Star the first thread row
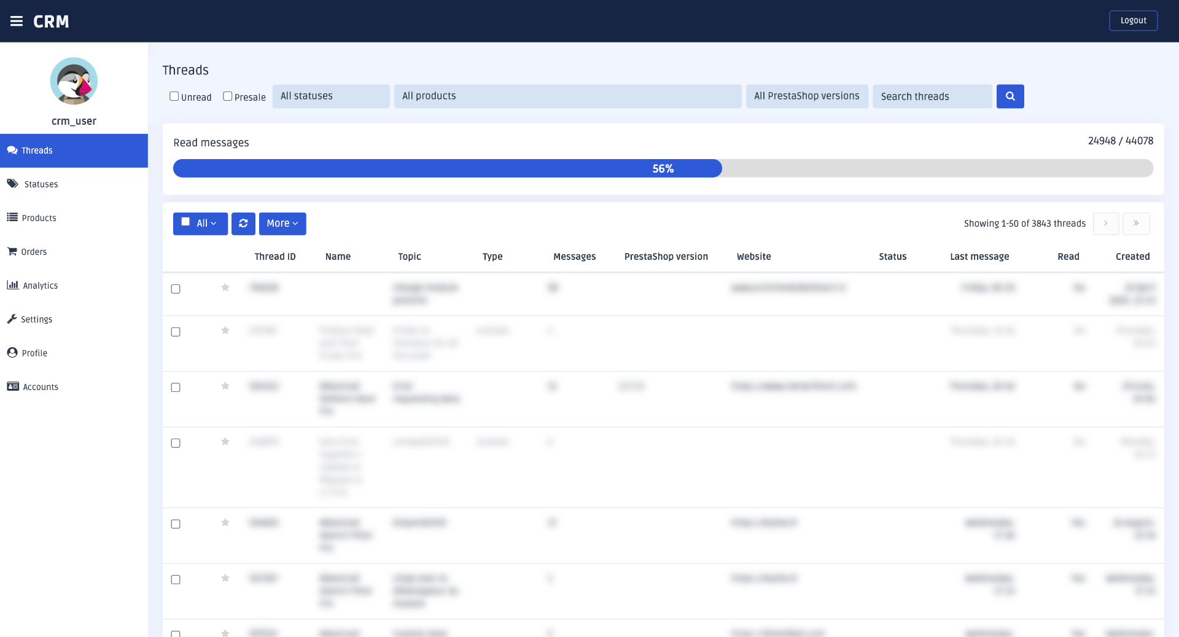The height and width of the screenshot is (637, 1179). click(x=225, y=287)
